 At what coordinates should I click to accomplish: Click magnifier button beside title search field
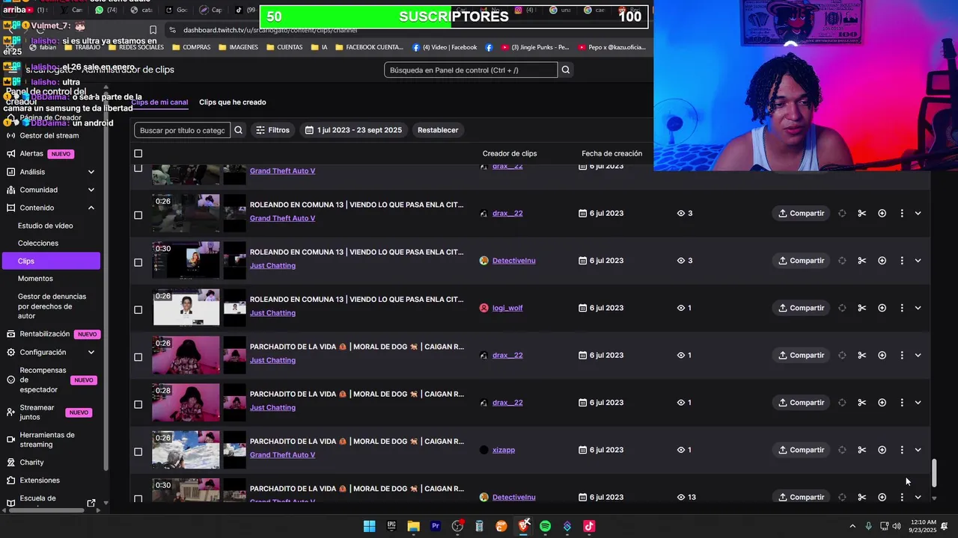click(x=238, y=130)
